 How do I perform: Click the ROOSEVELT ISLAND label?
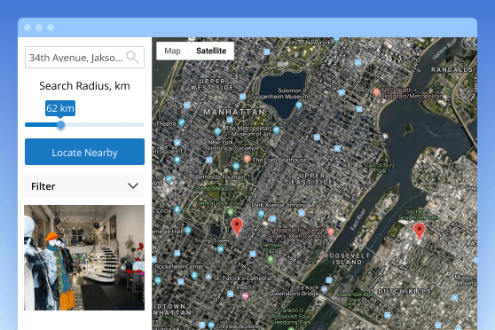pos(347,259)
